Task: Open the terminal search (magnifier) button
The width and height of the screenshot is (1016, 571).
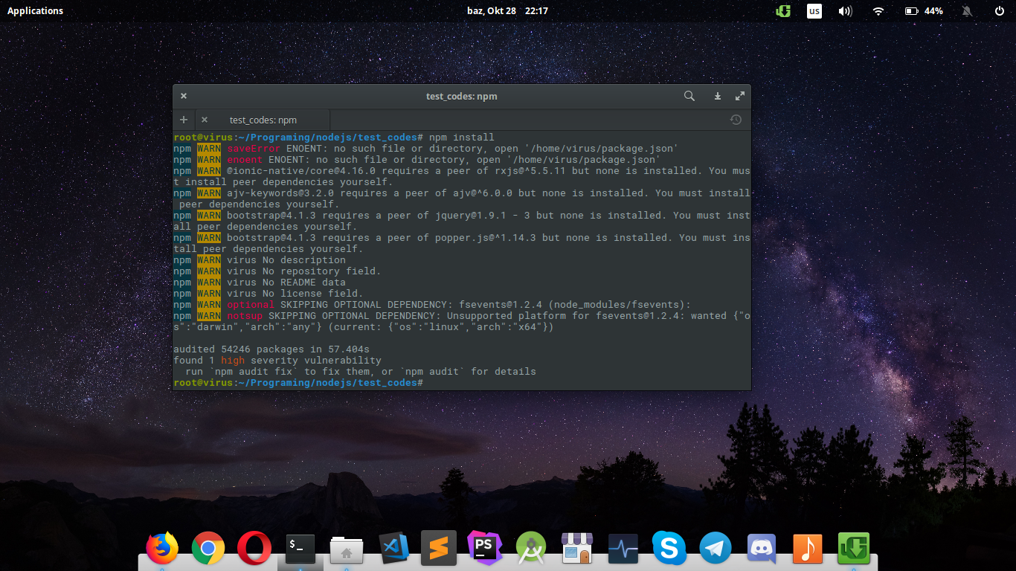Action: click(x=689, y=96)
